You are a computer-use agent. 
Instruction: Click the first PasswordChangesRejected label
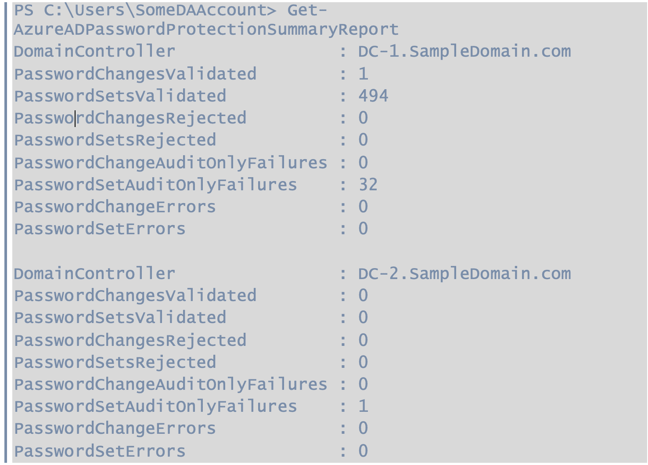[x=130, y=118]
